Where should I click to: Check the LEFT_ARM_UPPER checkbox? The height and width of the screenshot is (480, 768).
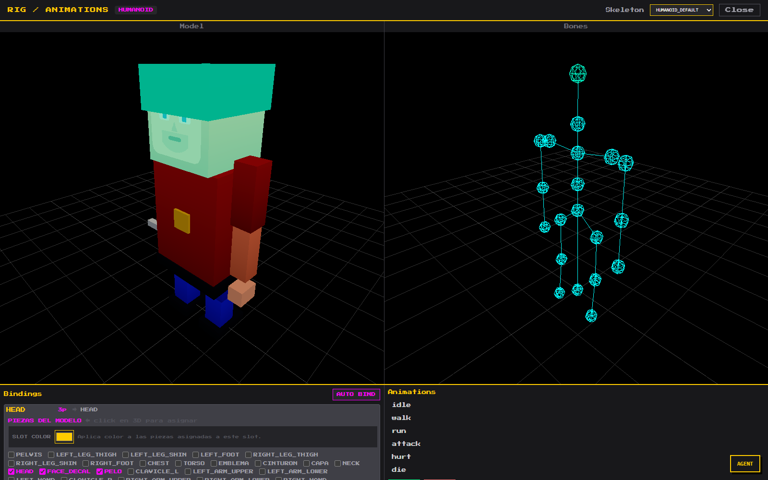[x=188, y=472]
